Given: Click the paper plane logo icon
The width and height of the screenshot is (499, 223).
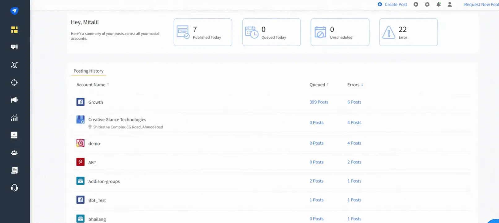Looking at the screenshot, I should click(14, 11).
